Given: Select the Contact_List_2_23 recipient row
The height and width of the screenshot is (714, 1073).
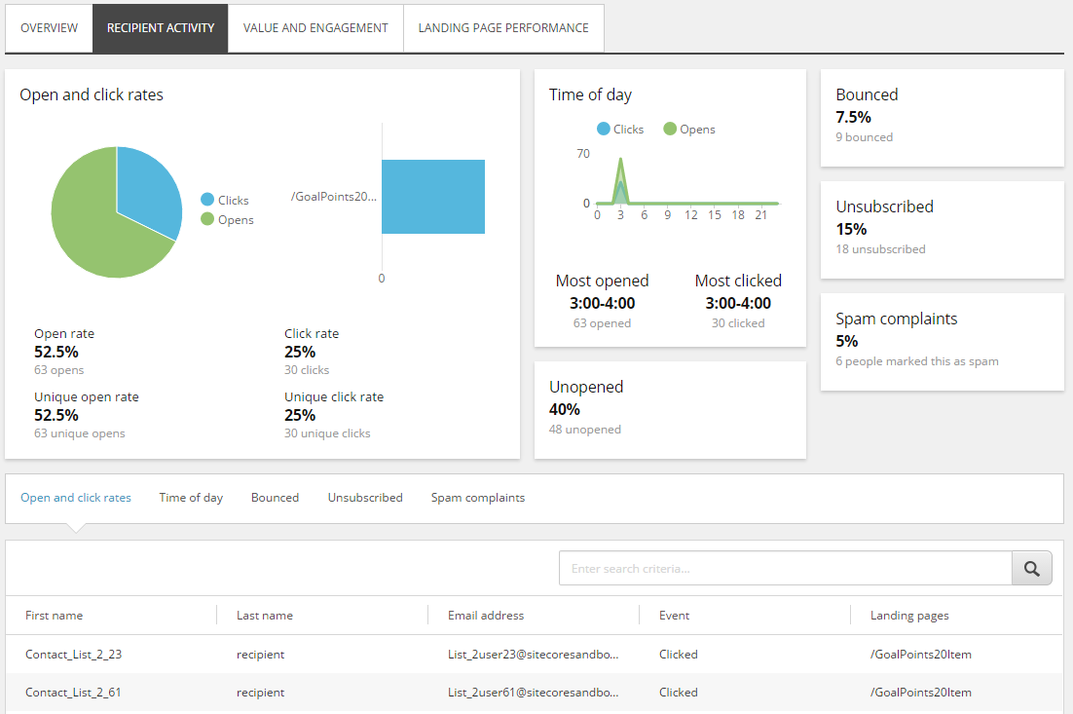Looking at the screenshot, I should tap(534, 655).
